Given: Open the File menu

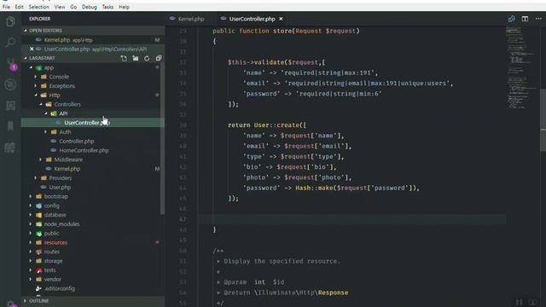Looking at the screenshot, I should click(6, 7).
